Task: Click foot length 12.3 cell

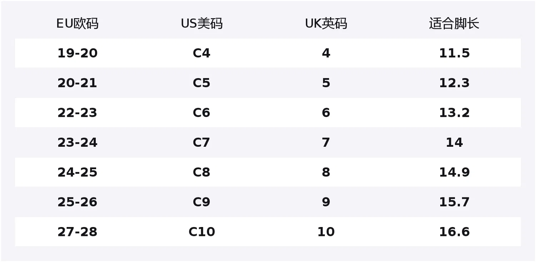Action: click(454, 83)
